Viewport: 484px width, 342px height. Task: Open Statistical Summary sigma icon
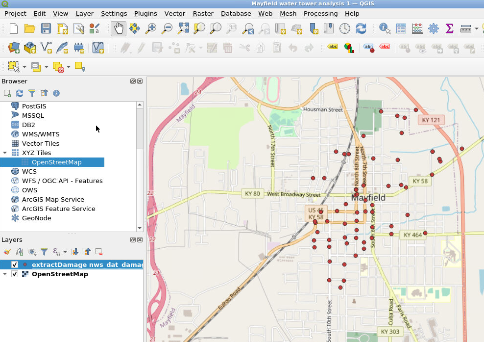[x=449, y=28]
